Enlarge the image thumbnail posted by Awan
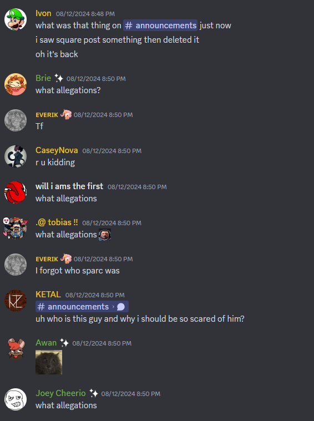 49,362
